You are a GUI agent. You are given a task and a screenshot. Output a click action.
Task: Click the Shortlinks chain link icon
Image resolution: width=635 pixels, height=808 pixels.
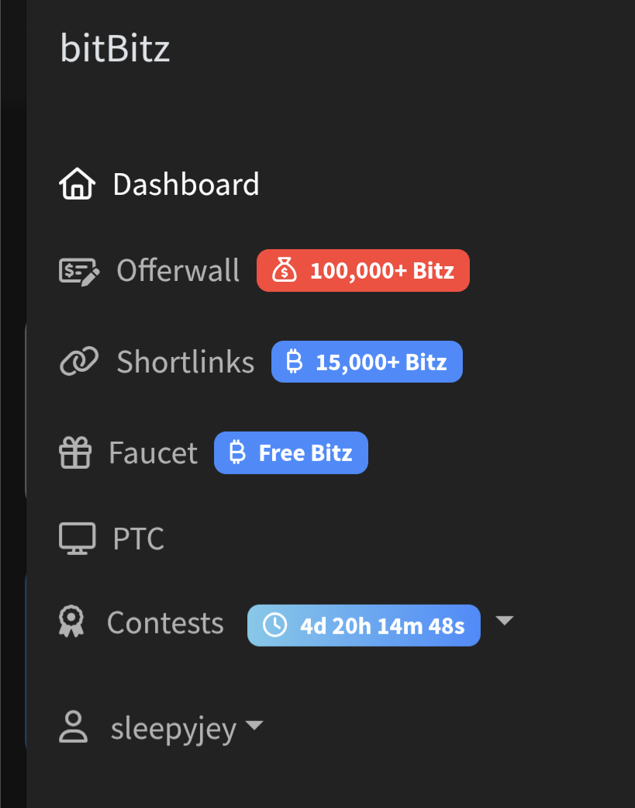[79, 361]
